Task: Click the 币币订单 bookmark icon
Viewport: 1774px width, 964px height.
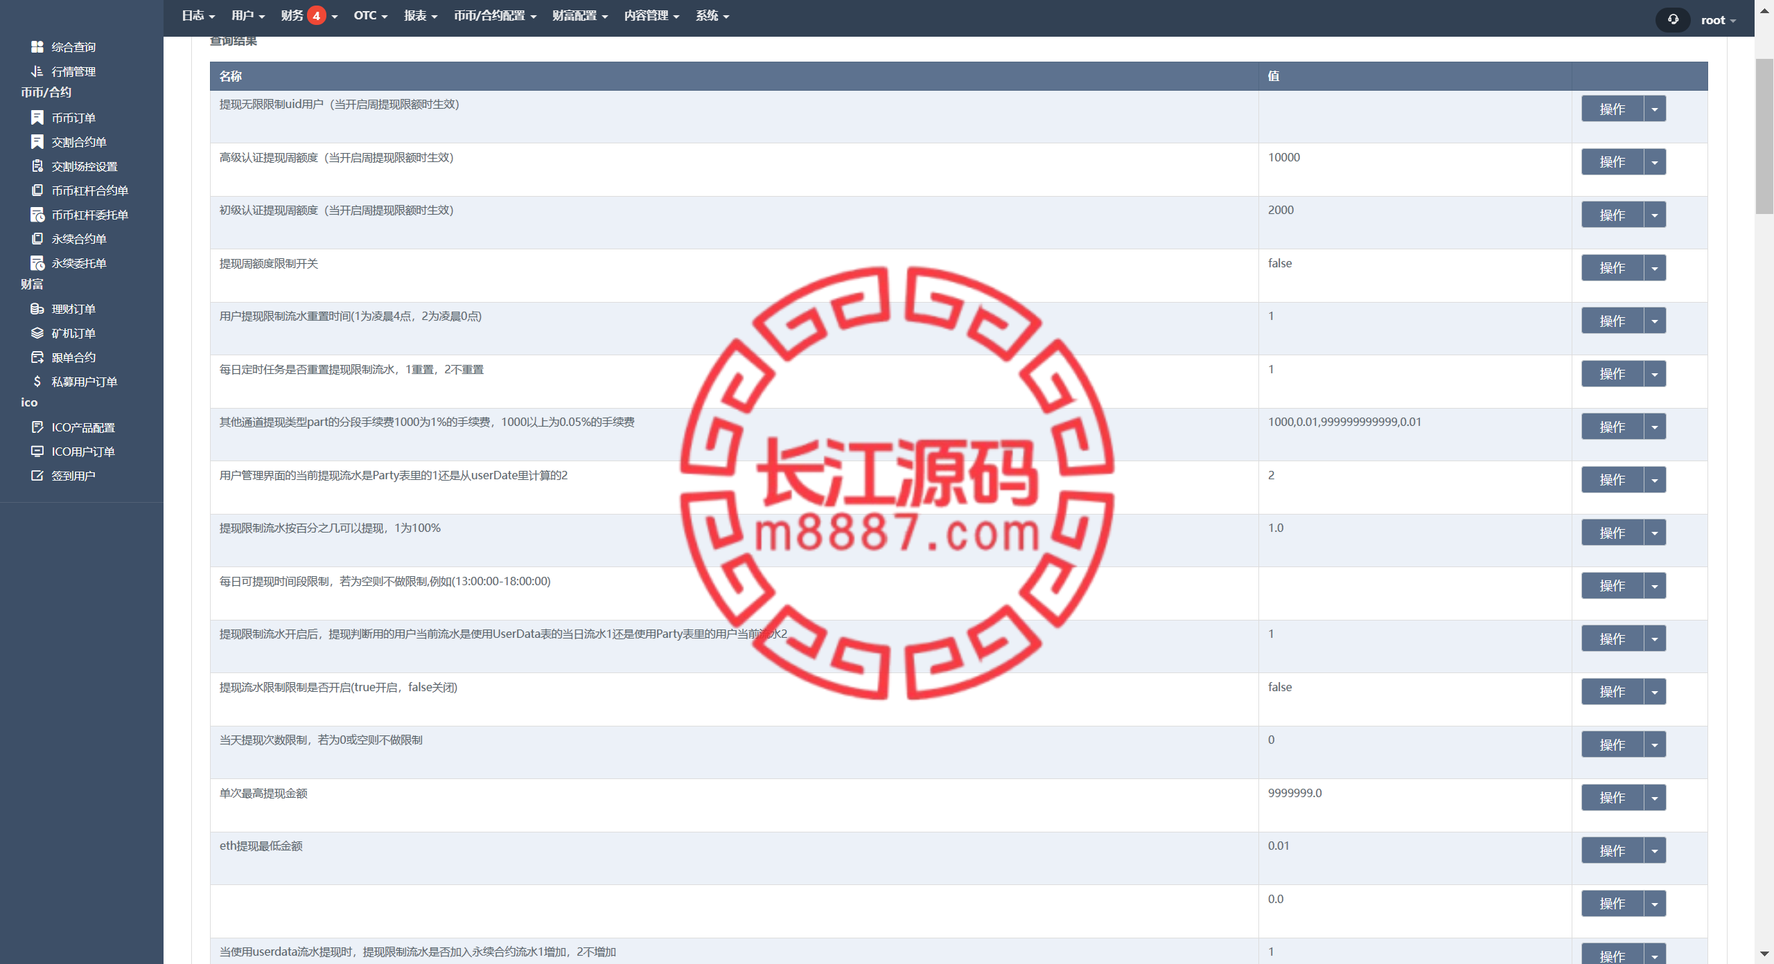Action: click(37, 118)
